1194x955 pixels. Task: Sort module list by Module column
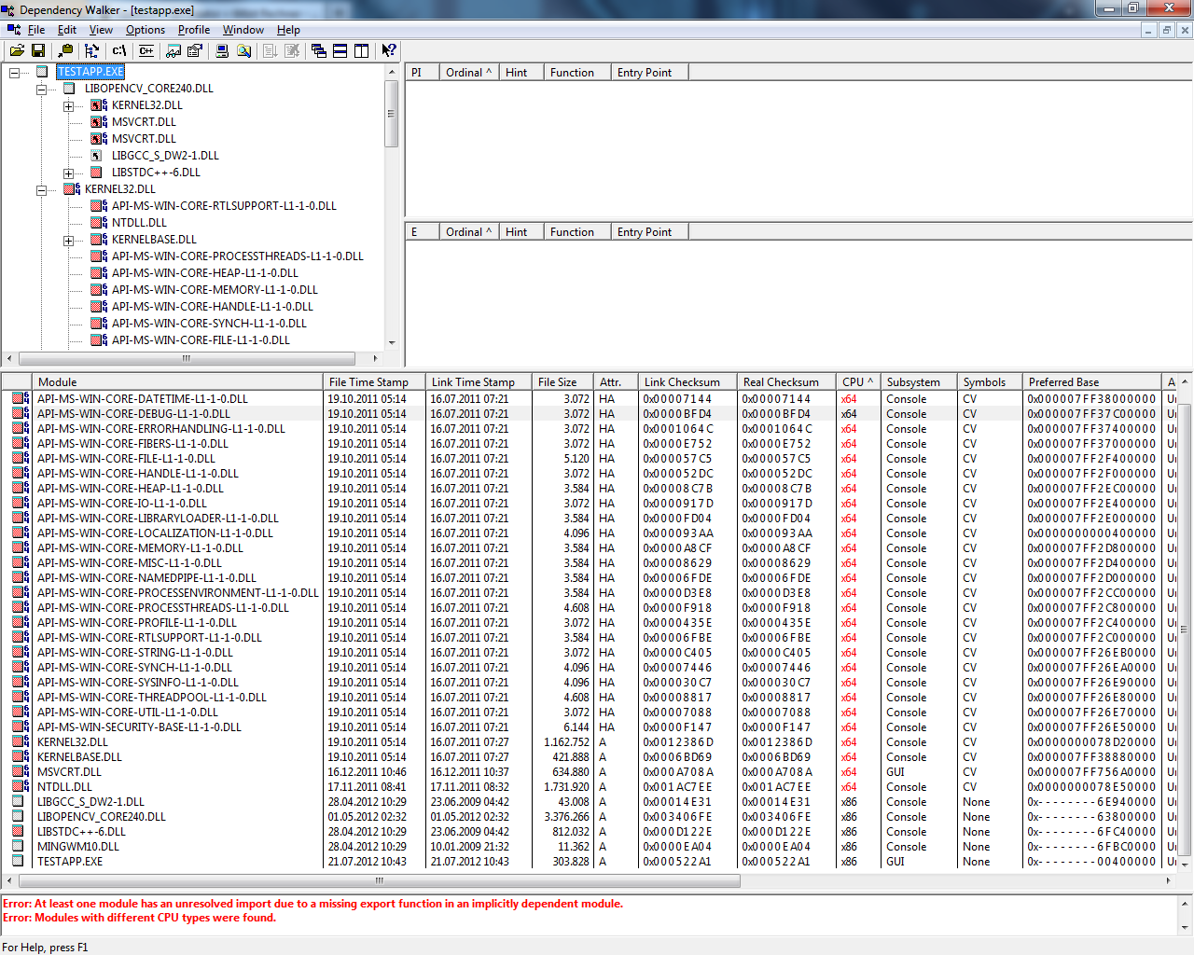pyautogui.click(x=177, y=381)
